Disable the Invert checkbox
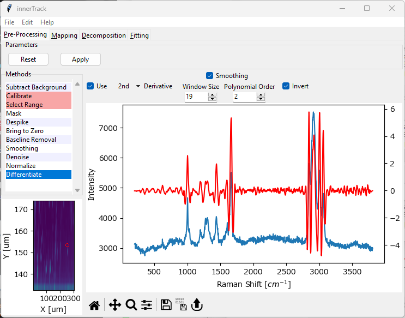Image resolution: width=405 pixels, height=318 pixels. [x=286, y=86]
